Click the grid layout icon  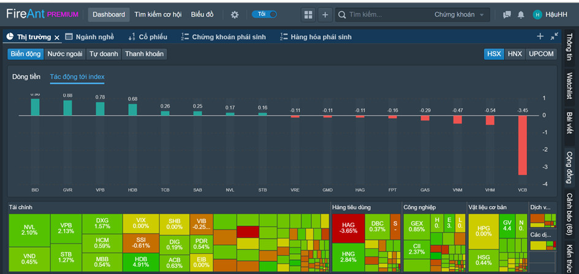pos(308,15)
